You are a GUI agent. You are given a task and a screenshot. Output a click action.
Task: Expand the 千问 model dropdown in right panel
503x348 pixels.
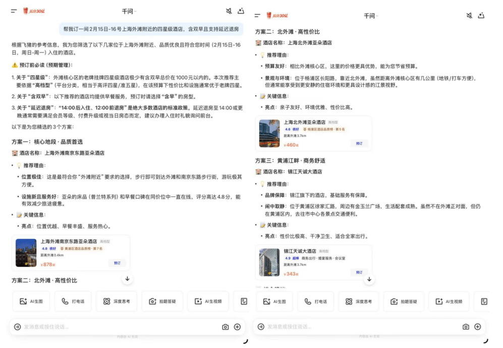click(x=371, y=16)
